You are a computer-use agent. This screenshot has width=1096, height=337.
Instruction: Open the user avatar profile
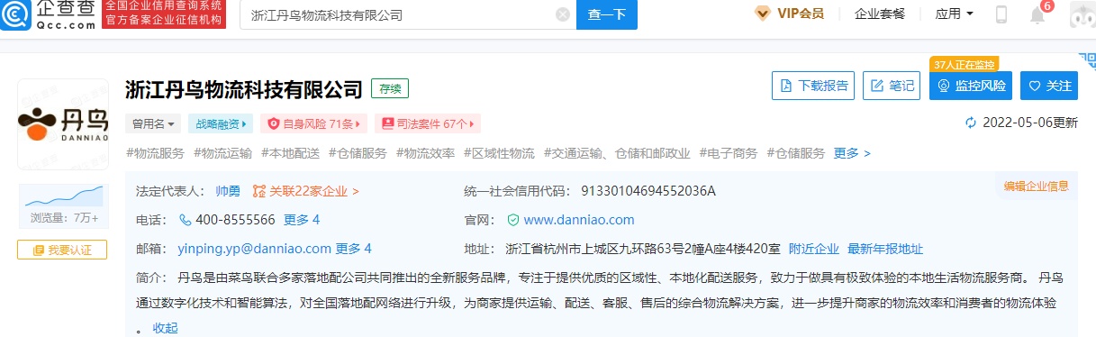tap(1082, 15)
